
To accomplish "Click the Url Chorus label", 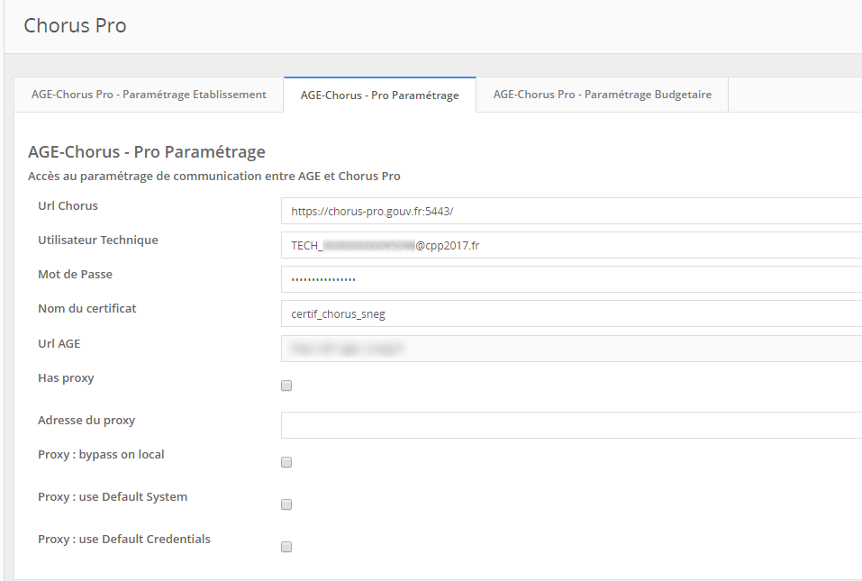I will 68,206.
